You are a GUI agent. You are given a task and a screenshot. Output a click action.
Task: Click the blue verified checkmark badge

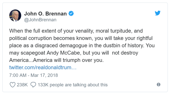point(71,14)
